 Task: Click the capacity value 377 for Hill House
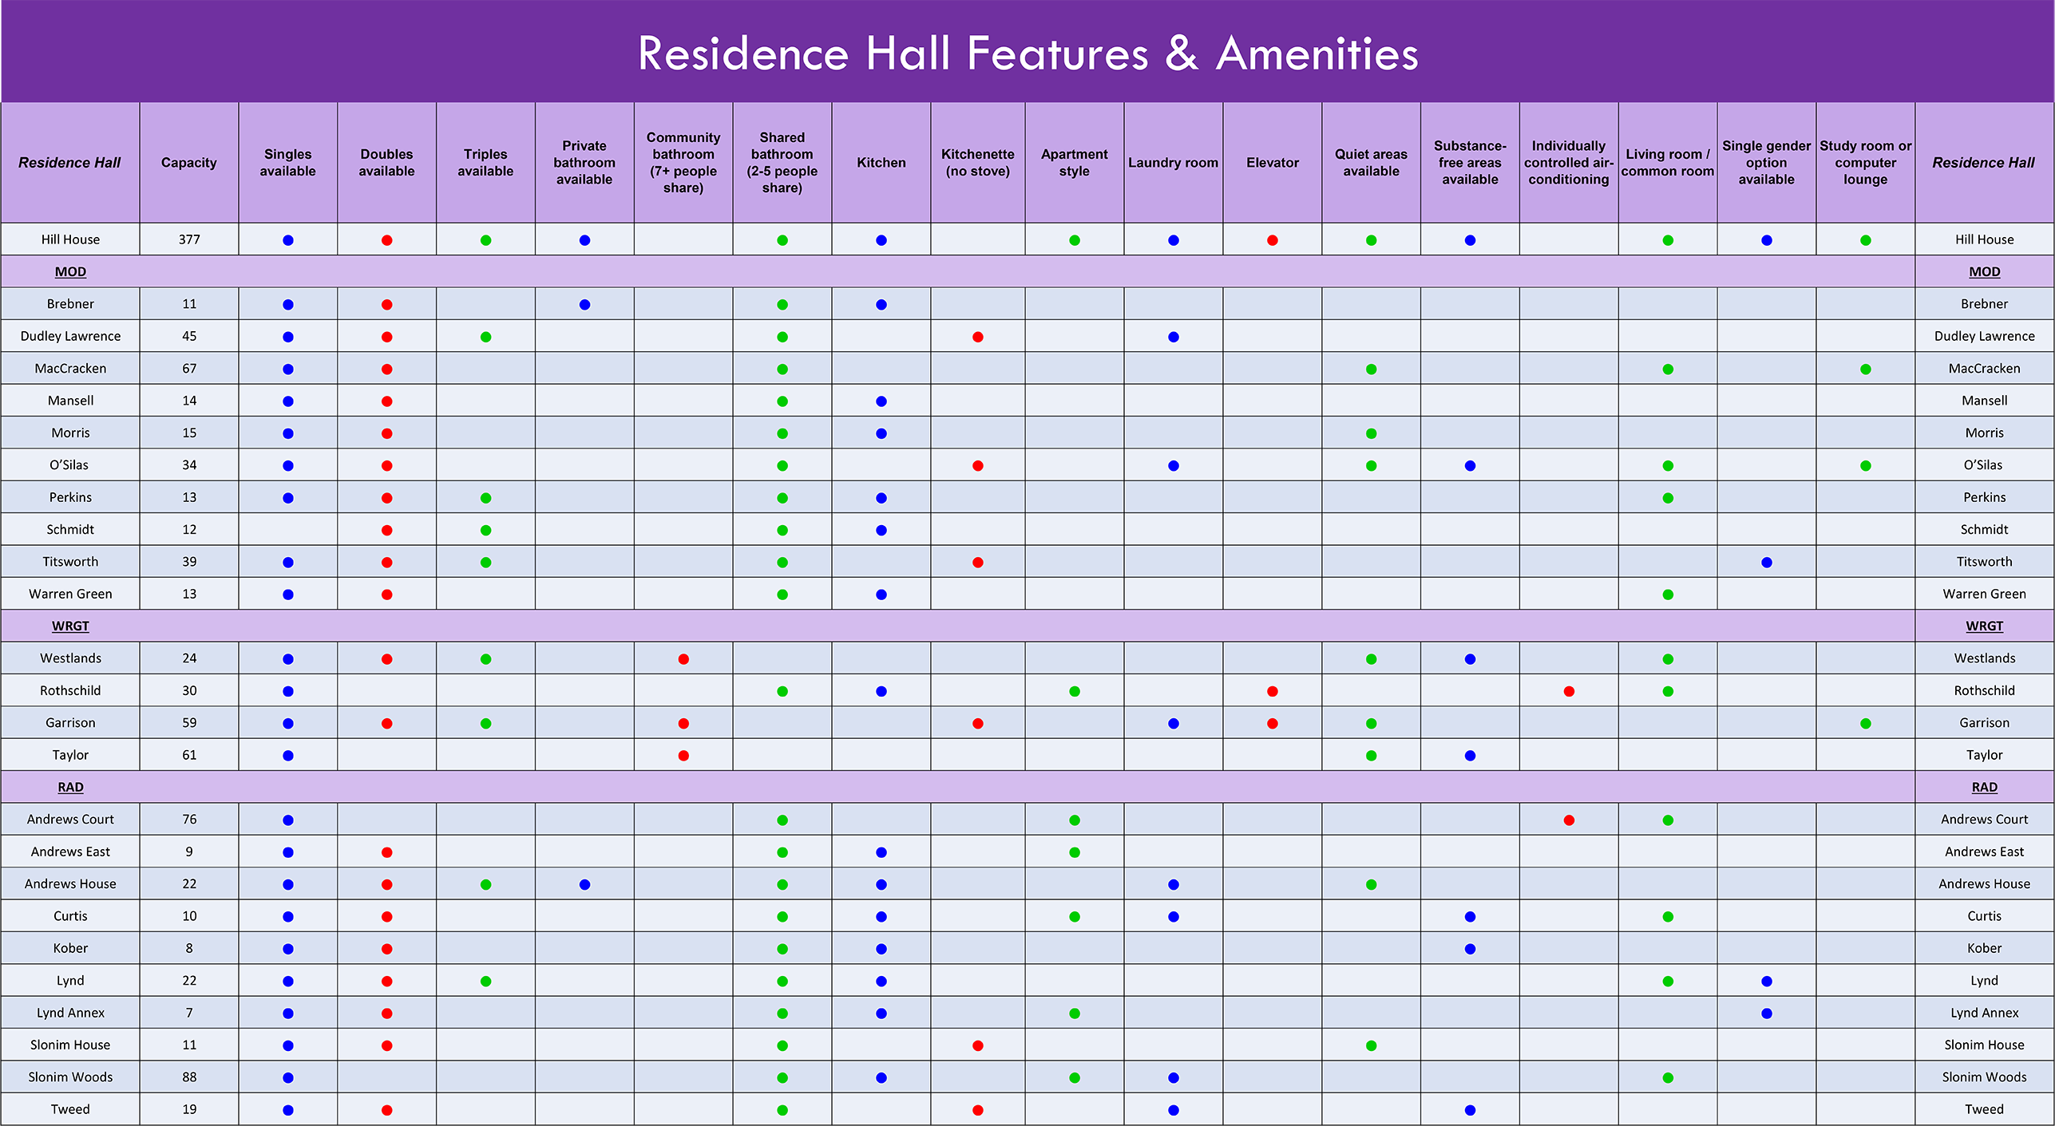tap(188, 239)
